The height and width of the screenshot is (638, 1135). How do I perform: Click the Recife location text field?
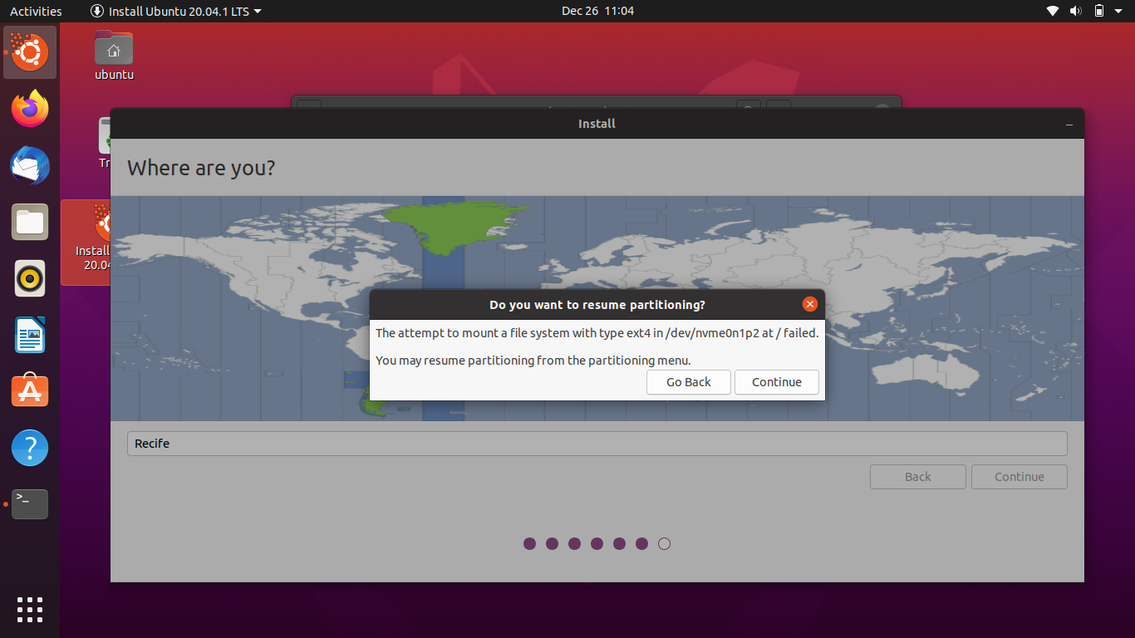pos(597,444)
